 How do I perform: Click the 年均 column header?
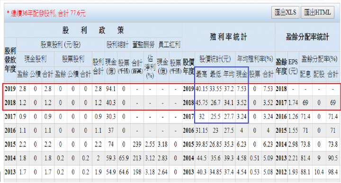pos(229,74)
